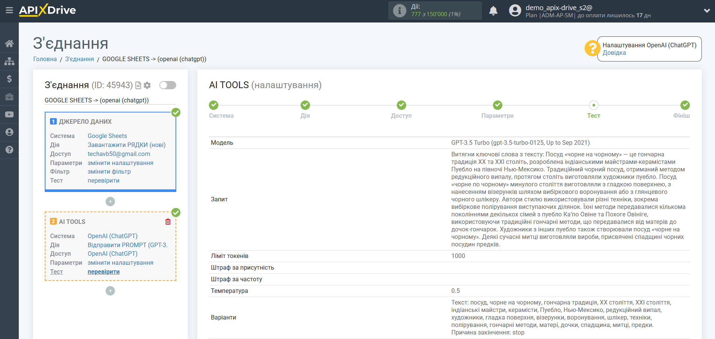715x339 pixels.
Task: Toggle the connection on/off switch
Action: [x=168, y=85]
